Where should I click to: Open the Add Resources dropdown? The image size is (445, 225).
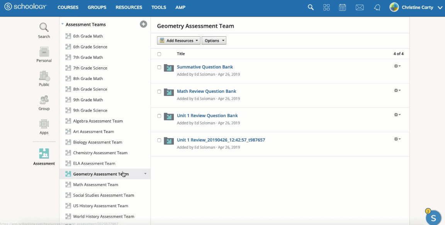178,40
